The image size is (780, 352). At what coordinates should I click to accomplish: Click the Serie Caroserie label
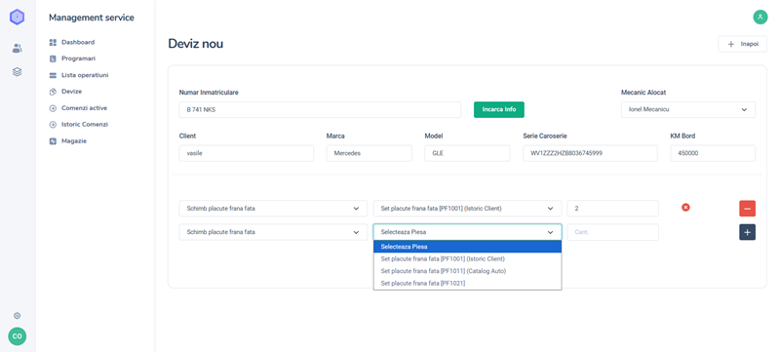coord(545,136)
